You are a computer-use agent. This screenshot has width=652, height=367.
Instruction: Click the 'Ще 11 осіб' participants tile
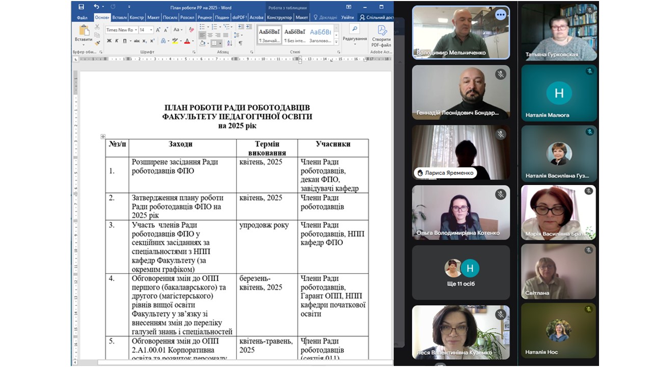click(460, 272)
